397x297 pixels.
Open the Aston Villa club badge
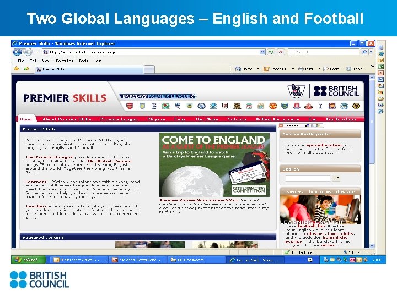tap(142, 106)
